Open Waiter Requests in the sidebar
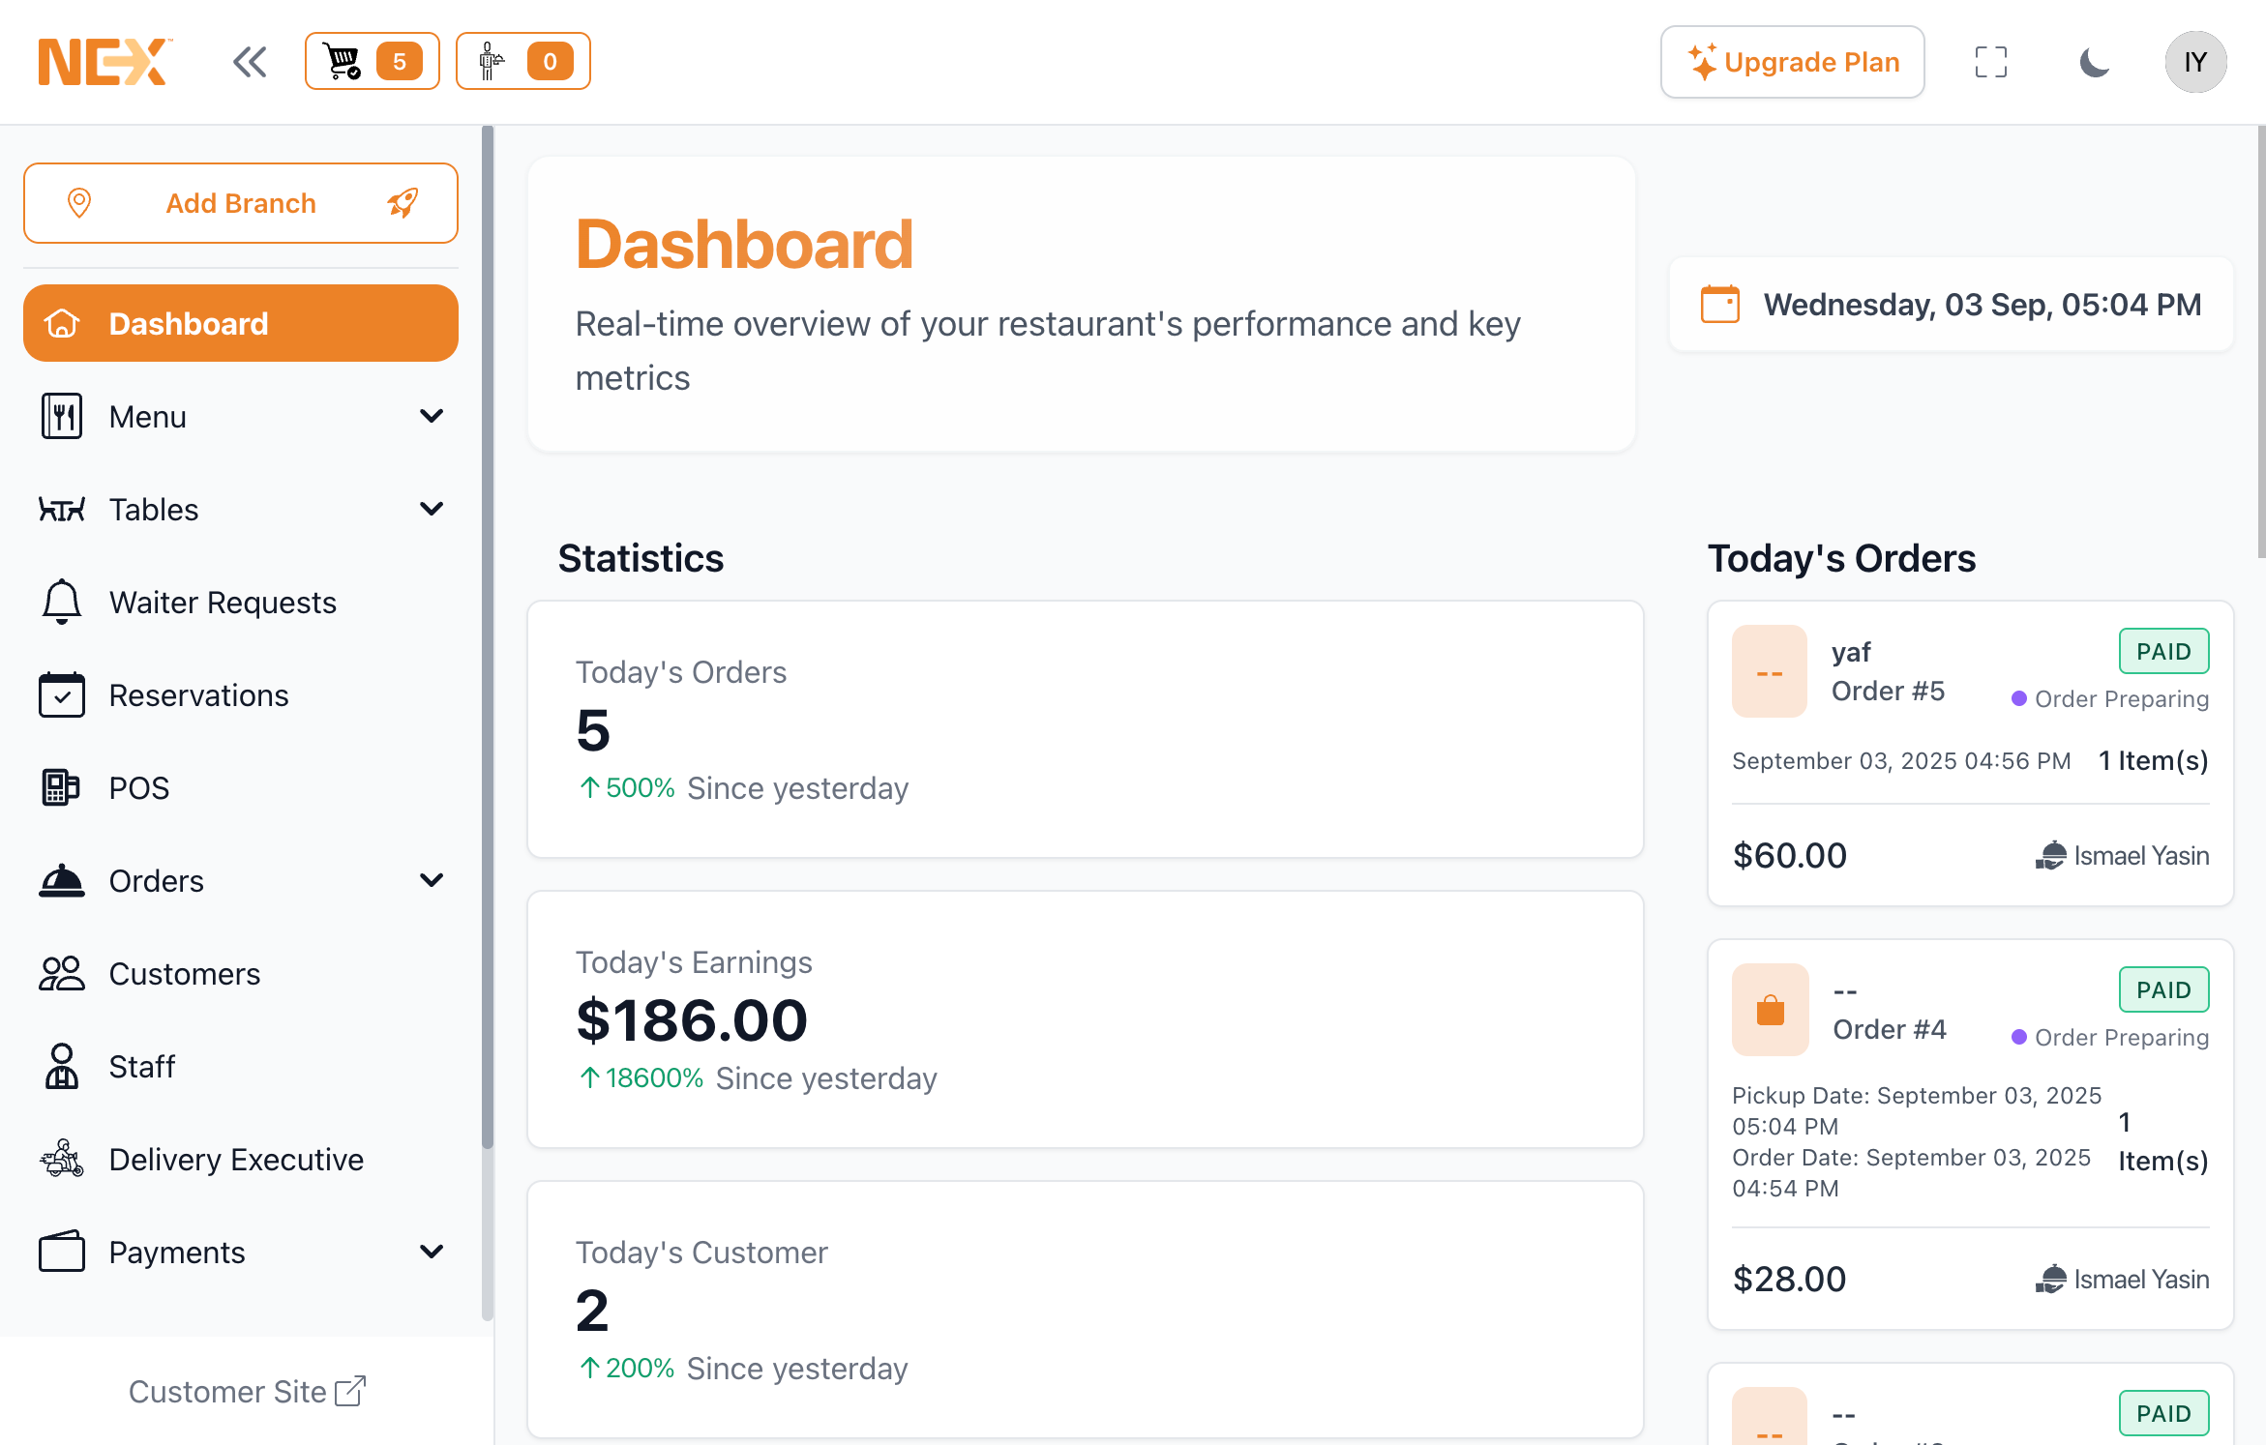This screenshot has width=2266, height=1445. [x=223, y=603]
